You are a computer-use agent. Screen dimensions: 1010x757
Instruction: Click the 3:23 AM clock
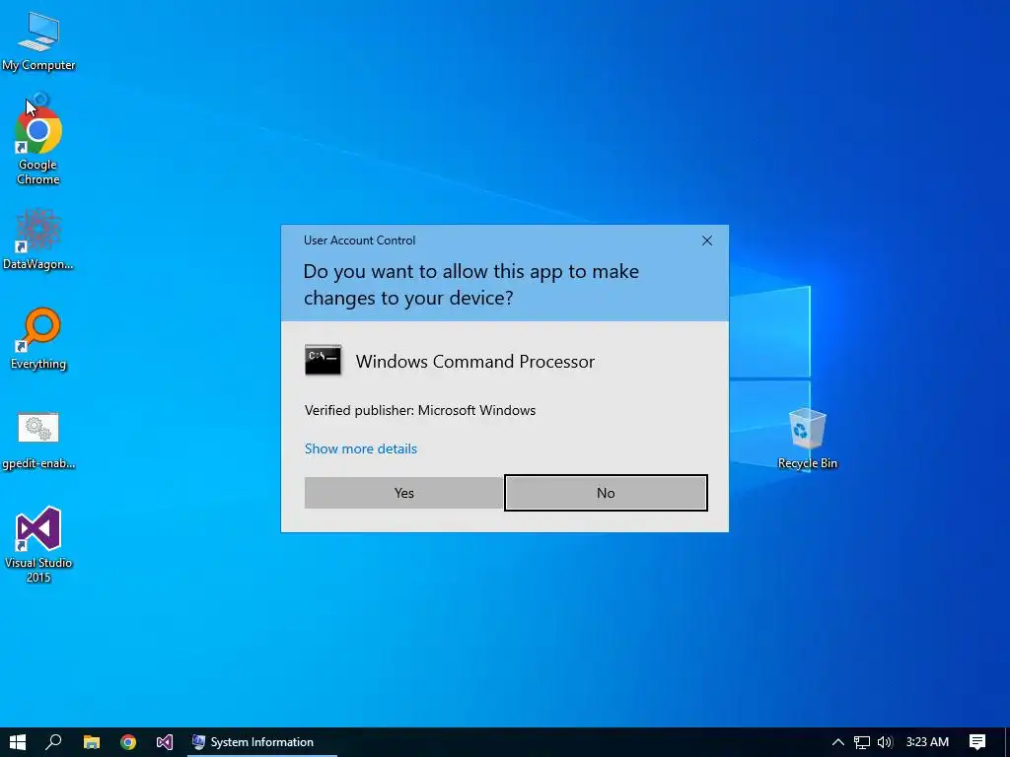point(927,742)
